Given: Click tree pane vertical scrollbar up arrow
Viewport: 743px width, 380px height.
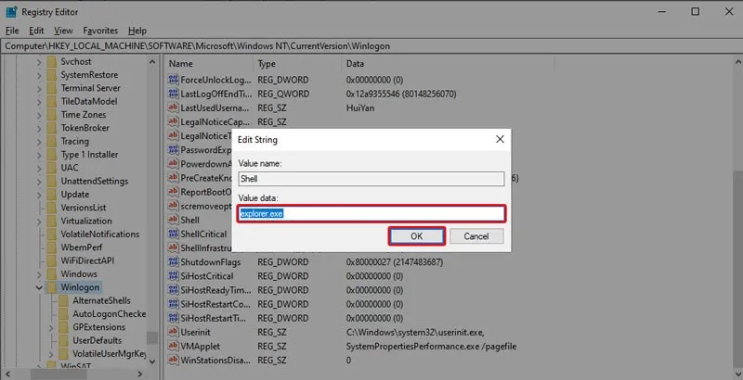Looking at the screenshot, I should click(x=152, y=62).
